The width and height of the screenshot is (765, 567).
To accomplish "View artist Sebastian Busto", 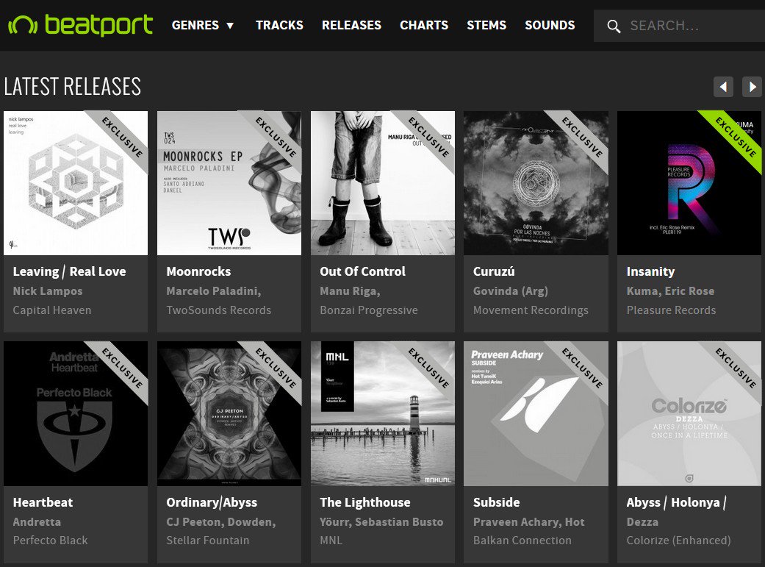I will pyautogui.click(x=399, y=522).
